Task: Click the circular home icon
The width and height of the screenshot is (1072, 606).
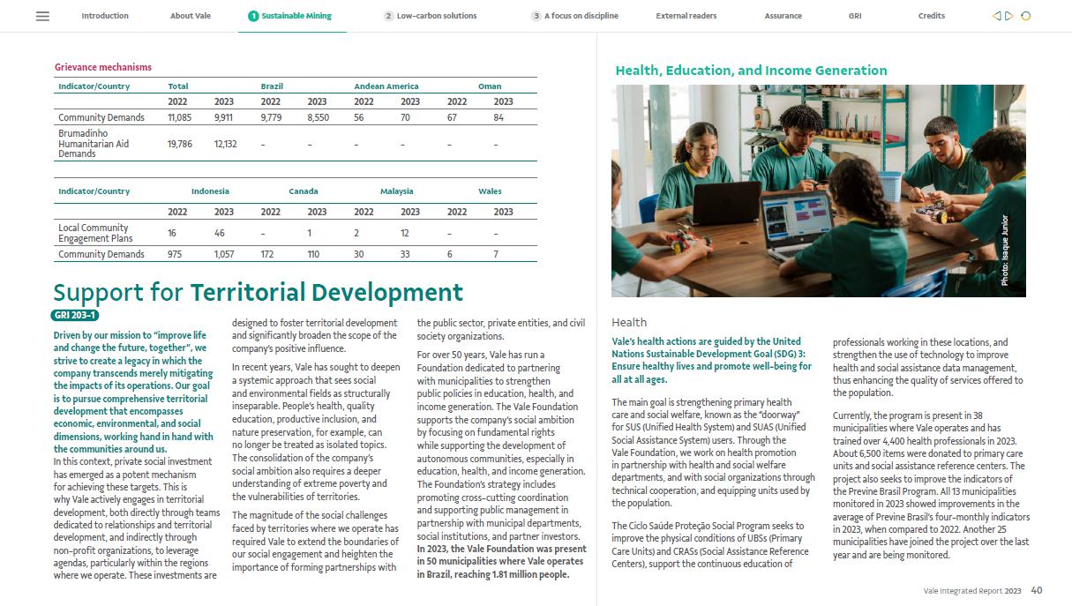Action: click(1025, 16)
